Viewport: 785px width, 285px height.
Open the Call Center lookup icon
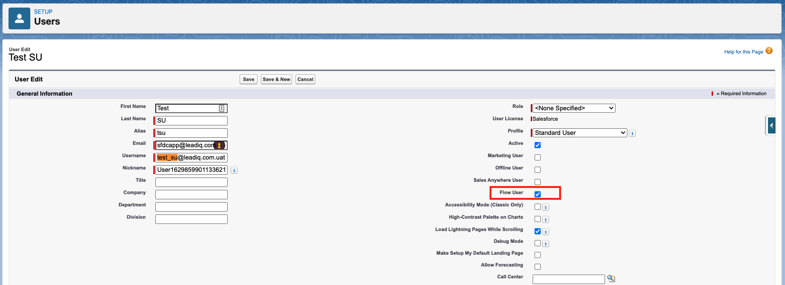(611, 279)
